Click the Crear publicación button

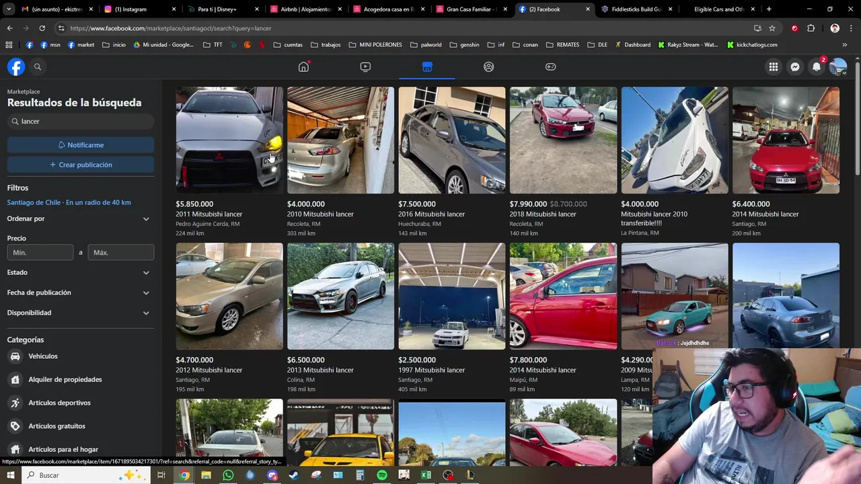pyautogui.click(x=81, y=165)
